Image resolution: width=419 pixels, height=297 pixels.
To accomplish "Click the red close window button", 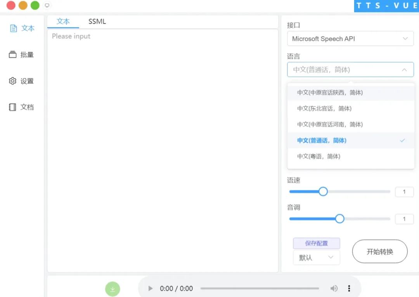I will pyautogui.click(x=11, y=5).
